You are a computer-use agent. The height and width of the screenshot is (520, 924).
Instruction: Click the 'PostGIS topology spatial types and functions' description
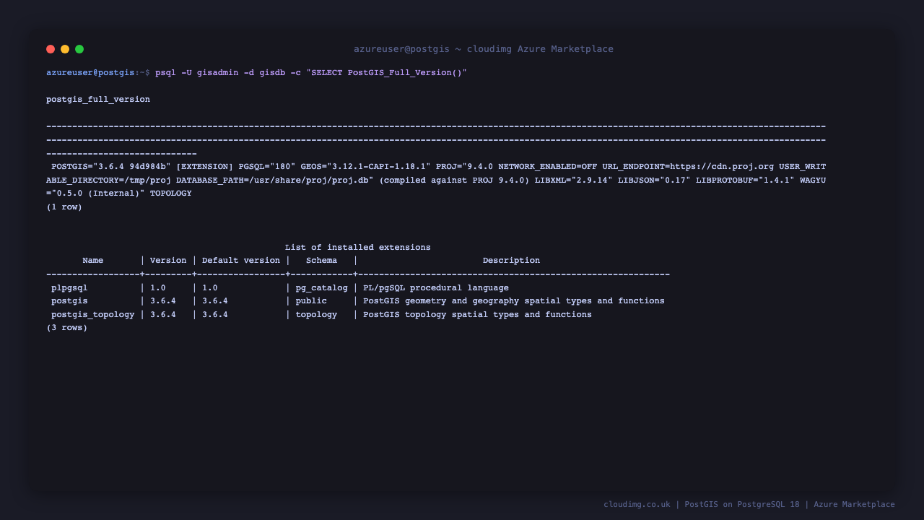(x=477, y=315)
